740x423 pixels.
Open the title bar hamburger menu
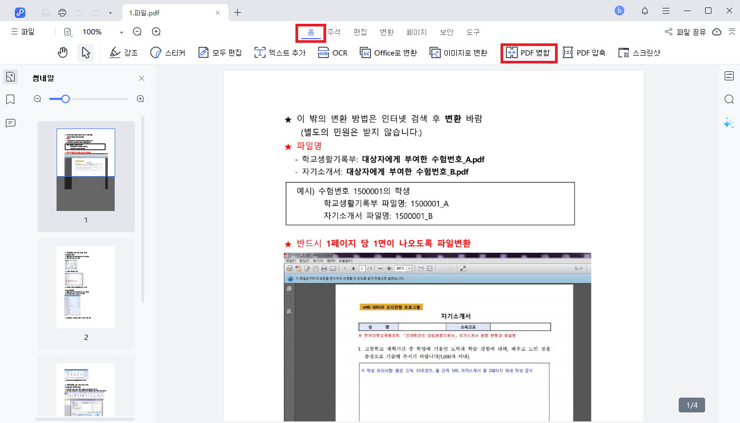click(x=666, y=11)
